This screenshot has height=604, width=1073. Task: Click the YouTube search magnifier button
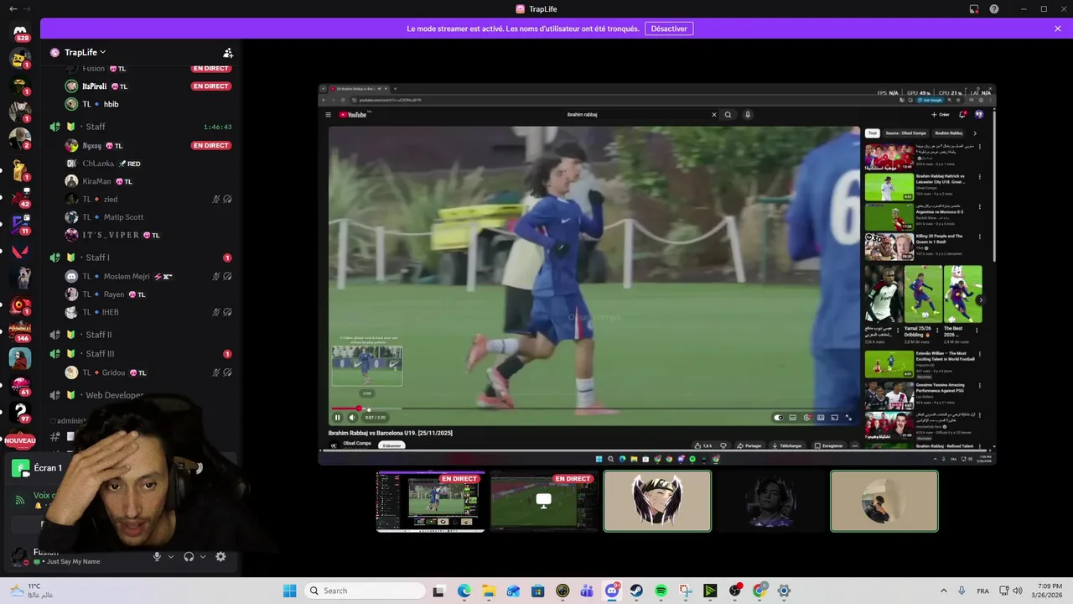pyautogui.click(x=728, y=115)
